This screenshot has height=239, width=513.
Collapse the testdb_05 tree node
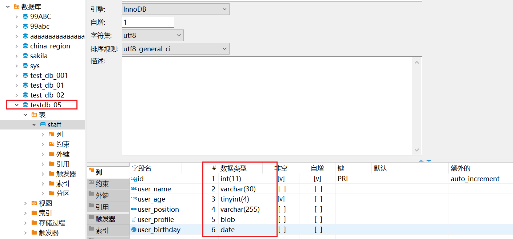pos(16,105)
